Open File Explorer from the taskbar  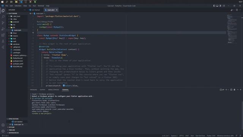point(16,2)
